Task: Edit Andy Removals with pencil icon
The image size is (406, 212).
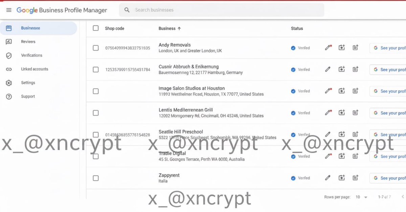Action: pyautogui.click(x=328, y=48)
